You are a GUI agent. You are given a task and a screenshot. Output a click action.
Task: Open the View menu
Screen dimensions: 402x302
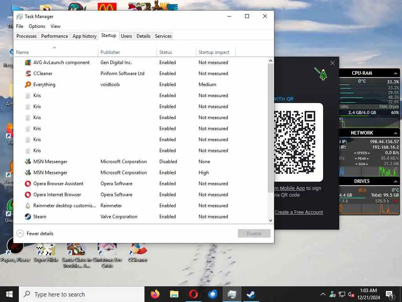click(55, 26)
